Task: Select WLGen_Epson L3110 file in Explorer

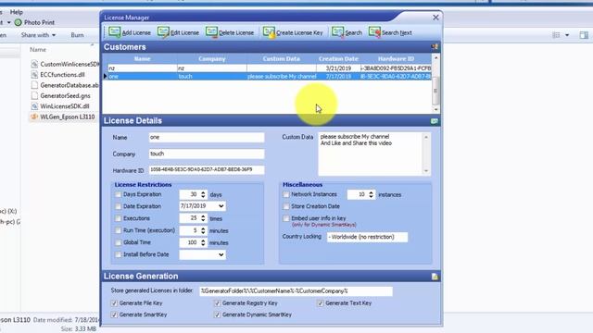Action: (63, 117)
